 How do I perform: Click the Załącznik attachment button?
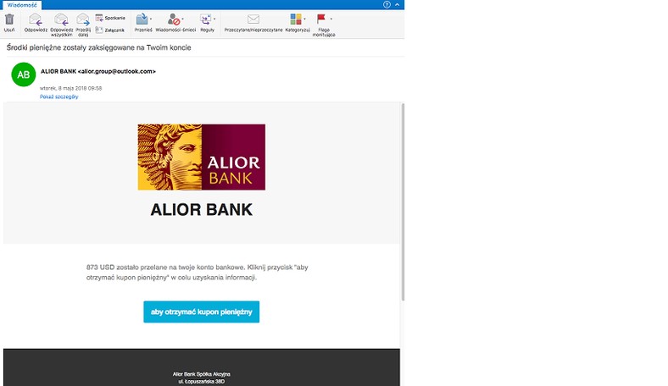[110, 30]
